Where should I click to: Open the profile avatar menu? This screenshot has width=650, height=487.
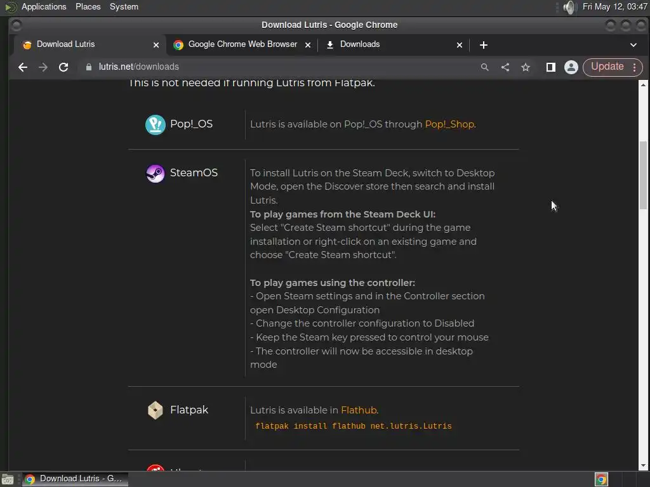click(x=571, y=67)
